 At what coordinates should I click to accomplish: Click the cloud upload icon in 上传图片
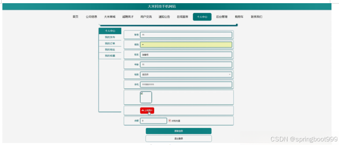(x=143, y=111)
